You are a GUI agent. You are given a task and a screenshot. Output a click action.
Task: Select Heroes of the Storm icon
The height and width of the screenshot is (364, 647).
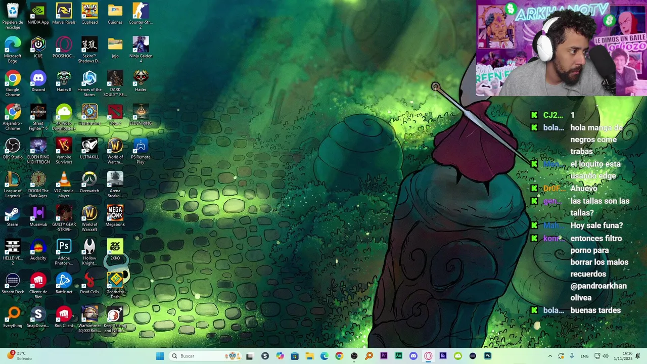pyautogui.click(x=89, y=83)
